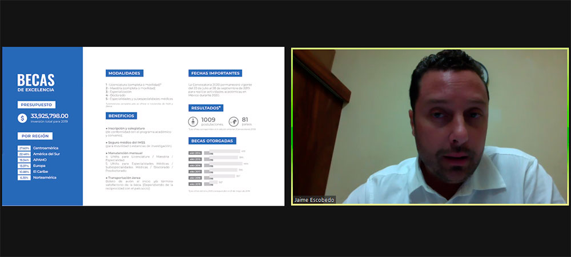
Task: Click the globe icon beside 81 países
Action: pos(233,121)
